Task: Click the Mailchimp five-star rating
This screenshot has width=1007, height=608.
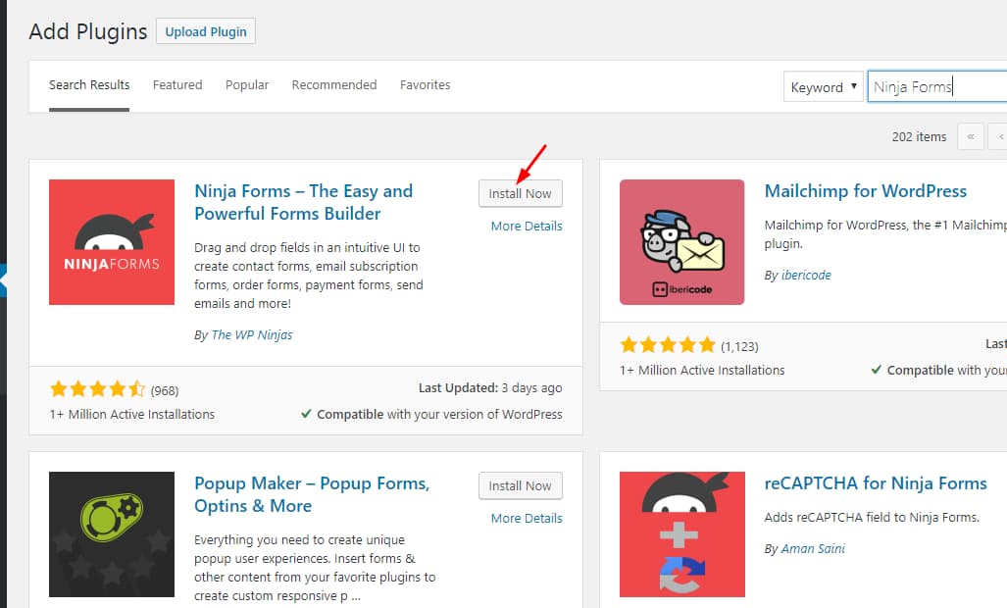Action: (668, 345)
